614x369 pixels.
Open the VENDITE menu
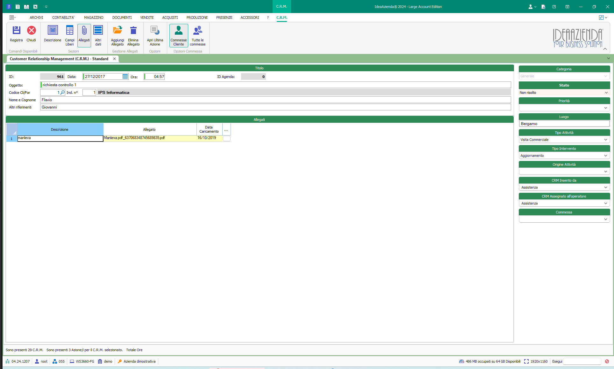(x=147, y=17)
